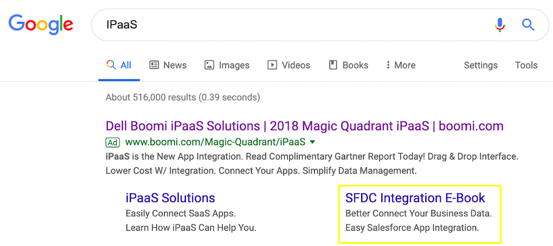Click the News tab newspaper icon
This screenshot has height=246, width=553.
[154, 65]
